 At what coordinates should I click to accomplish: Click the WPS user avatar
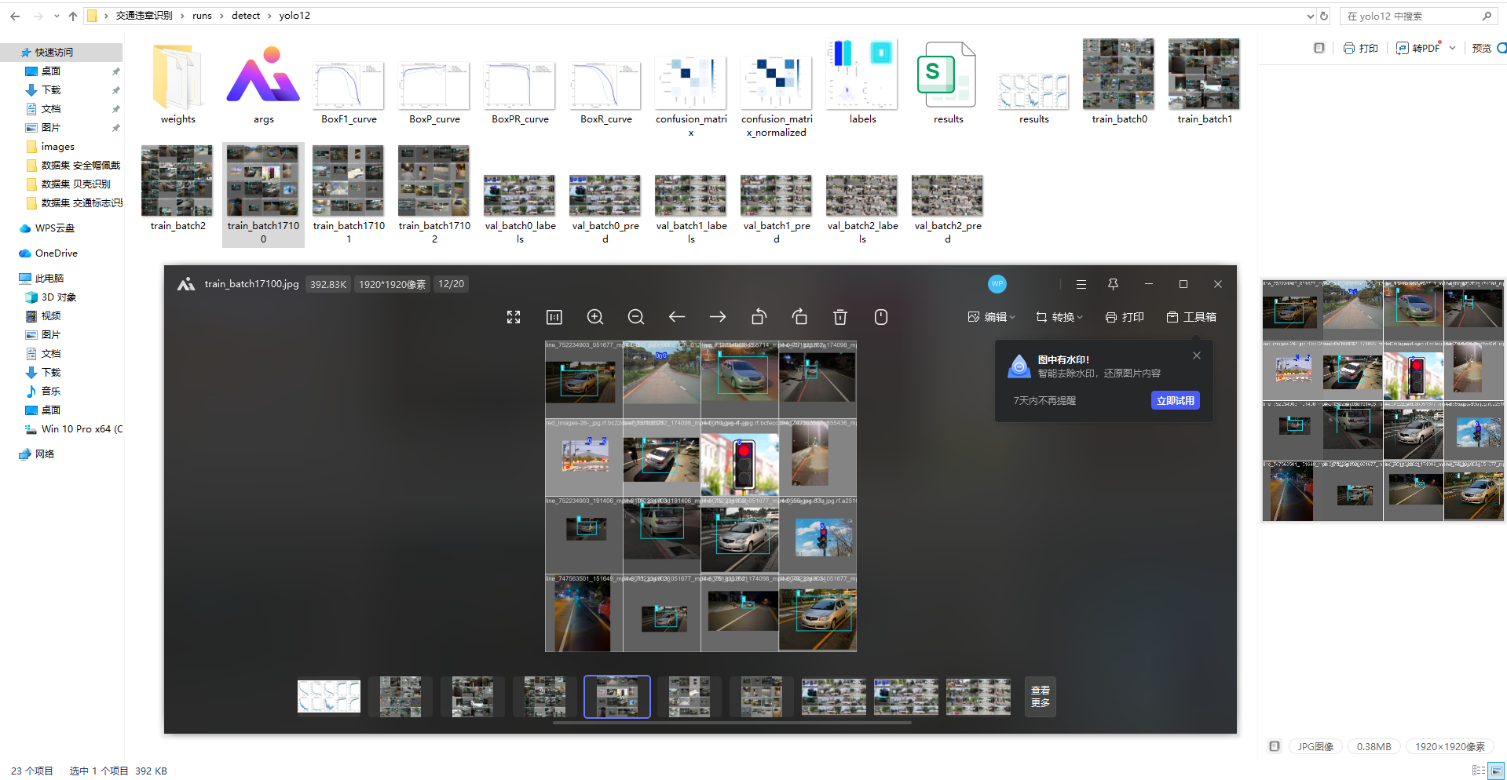click(x=997, y=284)
